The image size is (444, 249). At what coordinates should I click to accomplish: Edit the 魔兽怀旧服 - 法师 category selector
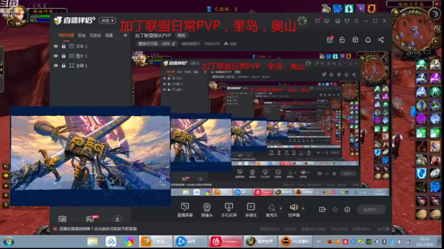(157, 44)
